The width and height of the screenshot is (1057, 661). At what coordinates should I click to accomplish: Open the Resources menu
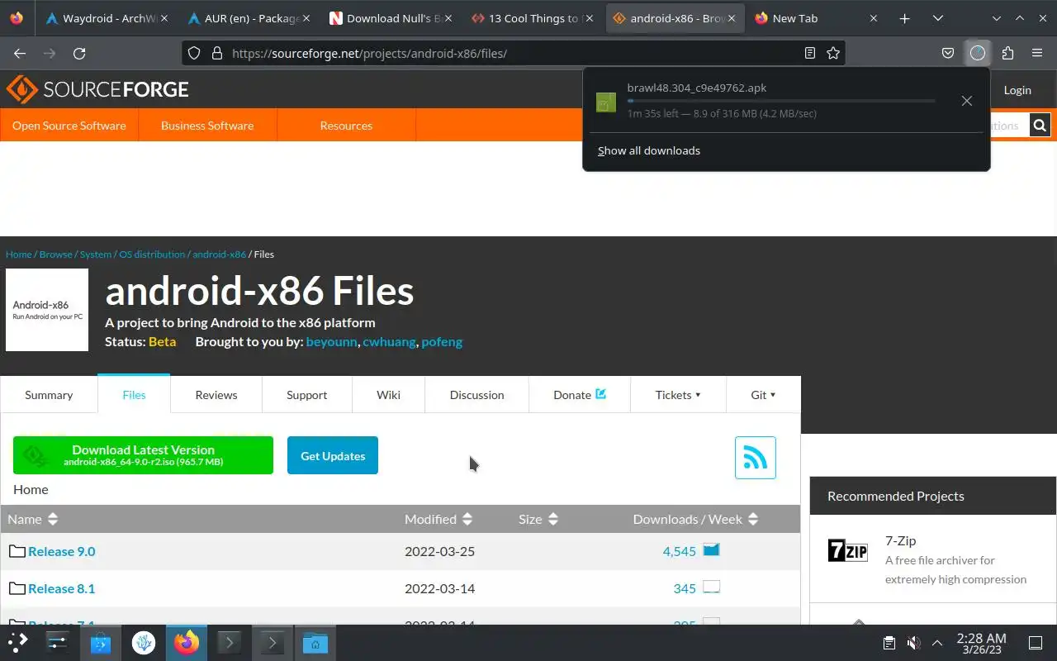pos(346,126)
